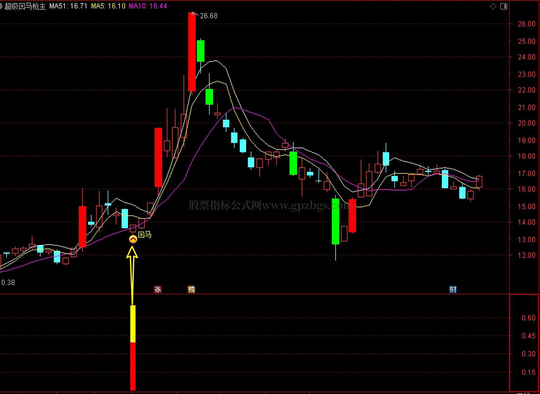Select the 超级回马枪主 indicator title
This screenshot has height=394, width=540.
click(x=25, y=6)
